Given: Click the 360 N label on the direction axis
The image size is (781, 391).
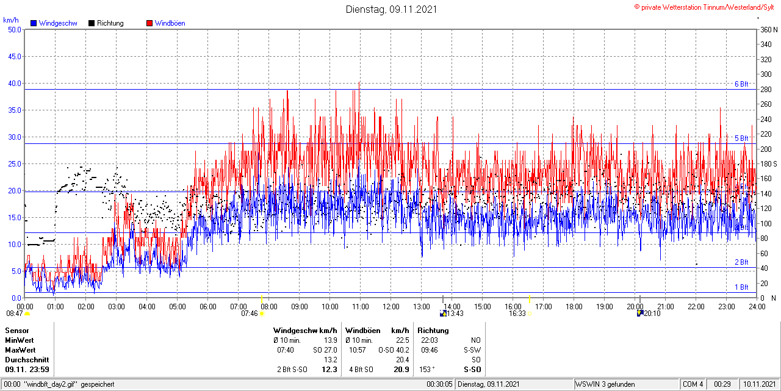Looking at the screenshot, I should (768, 29).
